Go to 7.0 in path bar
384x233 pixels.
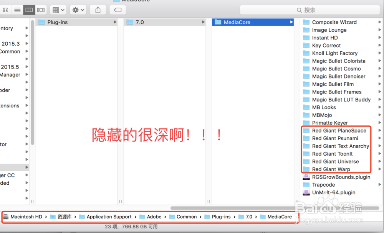(x=245, y=217)
